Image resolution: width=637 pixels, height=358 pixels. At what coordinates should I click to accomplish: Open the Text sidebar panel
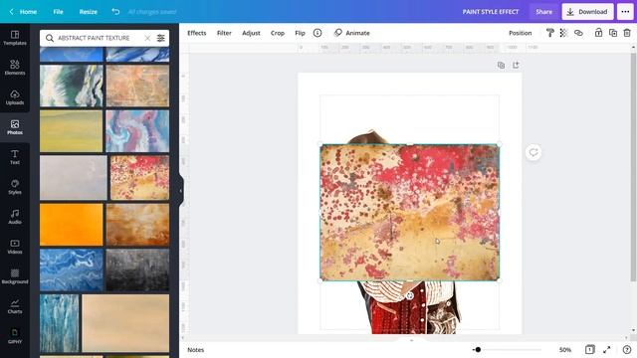click(15, 157)
